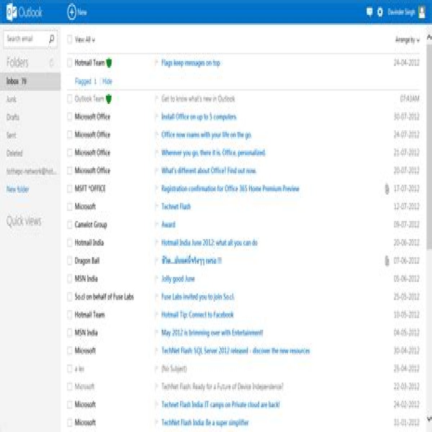Click Hide link next to Flagged
This screenshot has height=432, width=432.
(x=107, y=81)
